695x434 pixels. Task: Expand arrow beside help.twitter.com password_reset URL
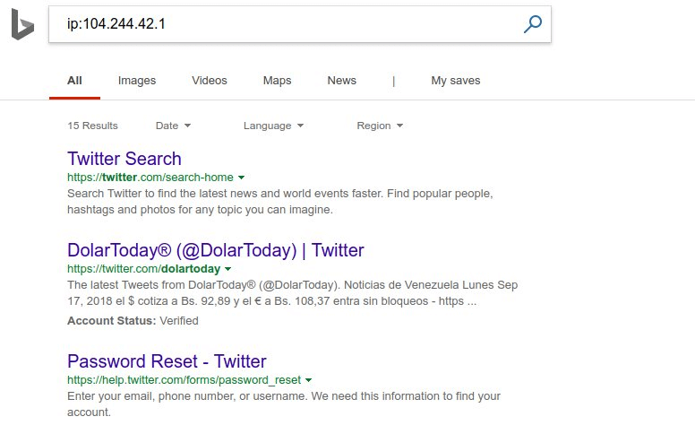[309, 380]
